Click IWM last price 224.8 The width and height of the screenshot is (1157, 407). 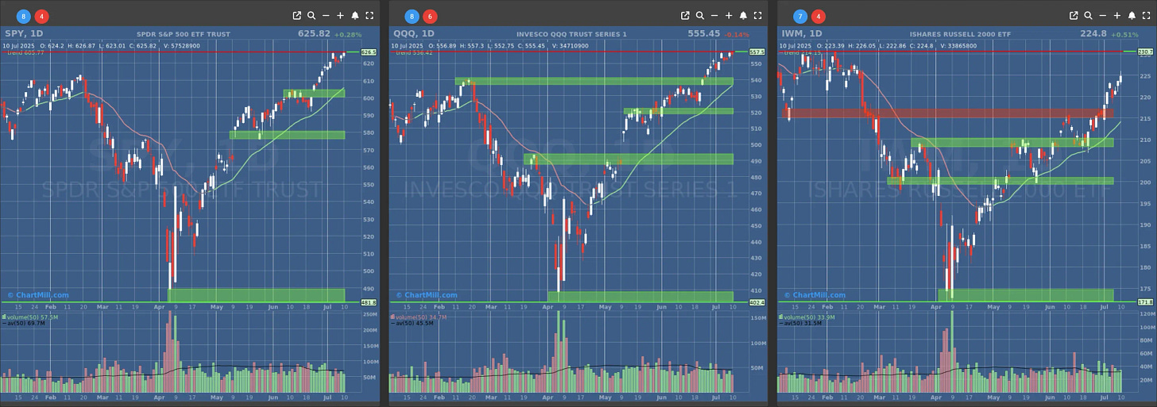[1093, 34]
